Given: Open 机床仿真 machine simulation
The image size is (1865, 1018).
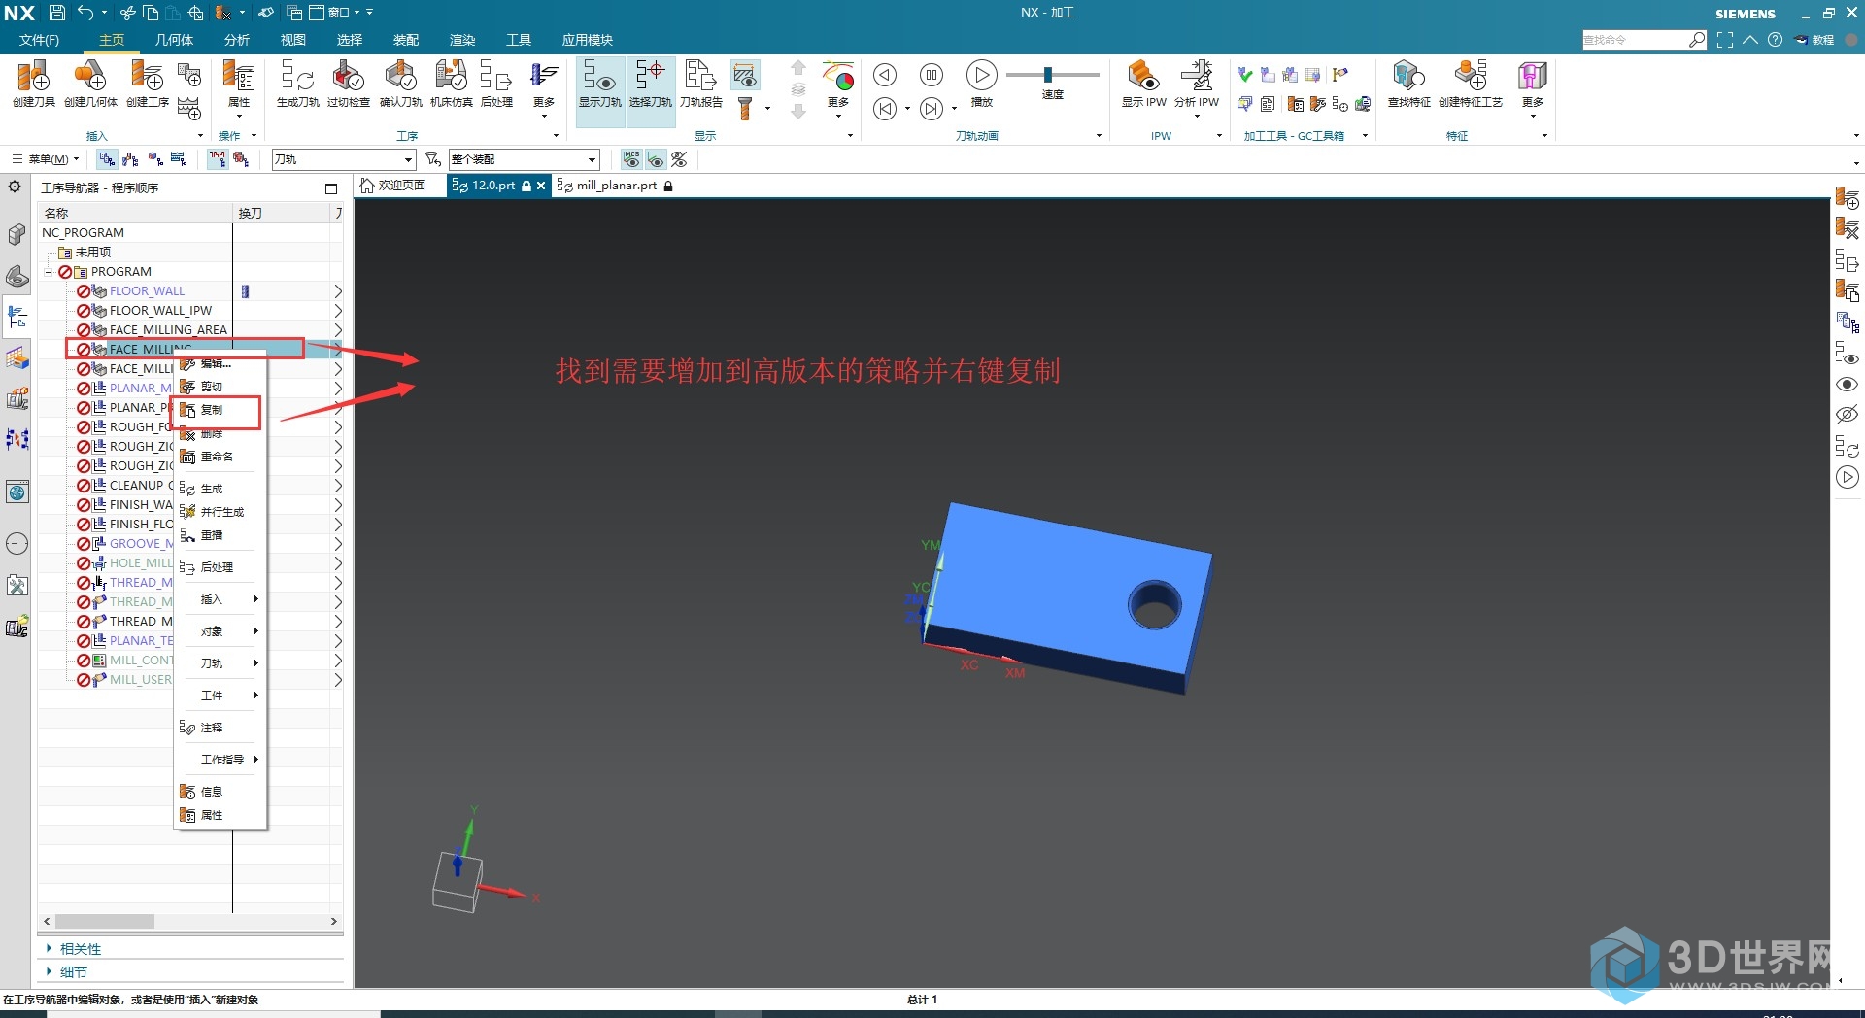Looking at the screenshot, I should 451,84.
